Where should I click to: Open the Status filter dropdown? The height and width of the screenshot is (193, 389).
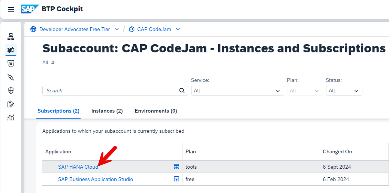click(344, 91)
